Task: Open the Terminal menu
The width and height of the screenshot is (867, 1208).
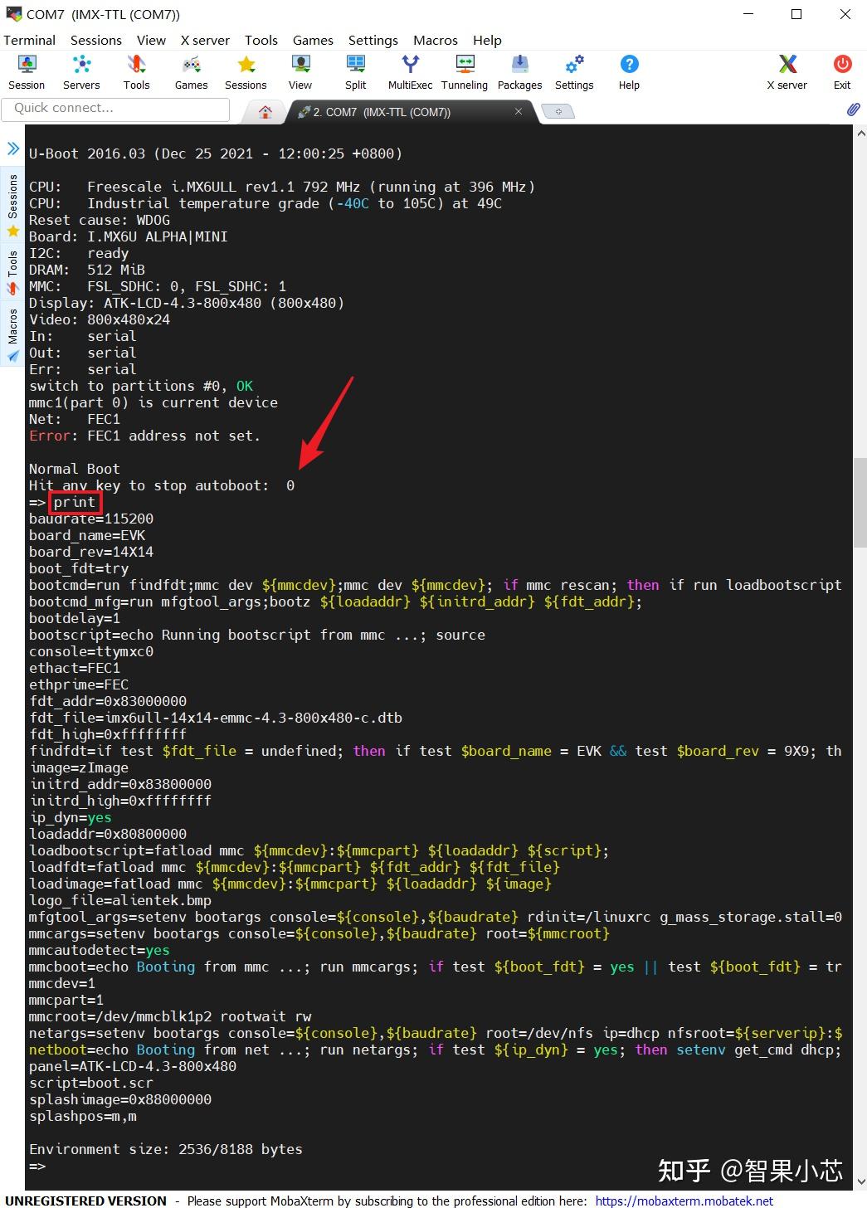Action: click(x=29, y=40)
